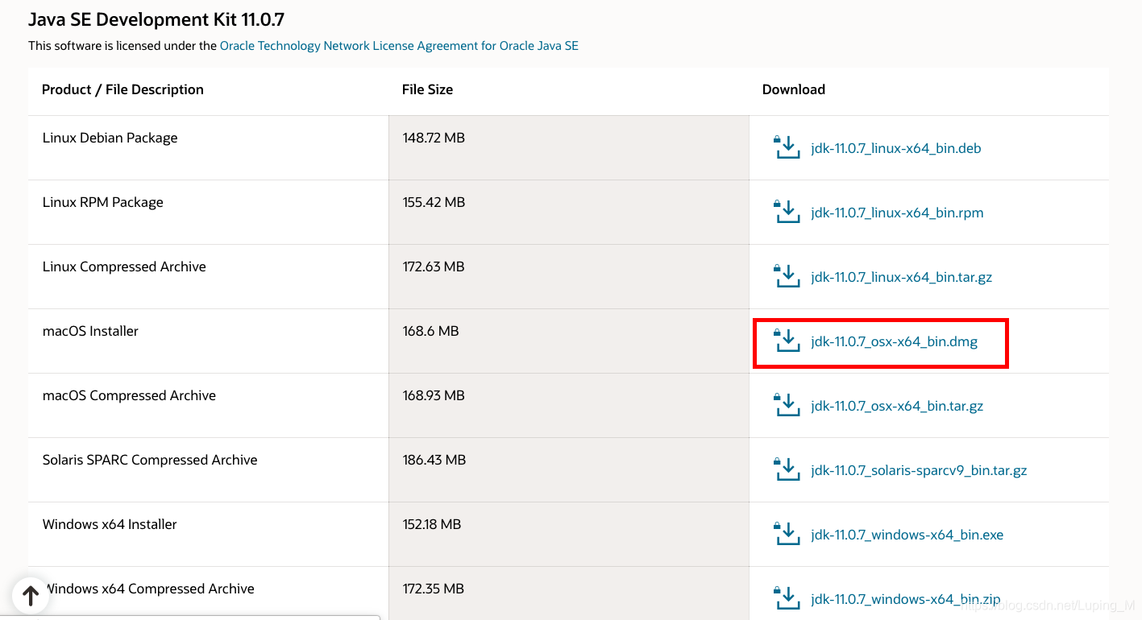
Task: Click the Java SE Development Kit 11.0.7 heading
Action: pyautogui.click(x=156, y=19)
